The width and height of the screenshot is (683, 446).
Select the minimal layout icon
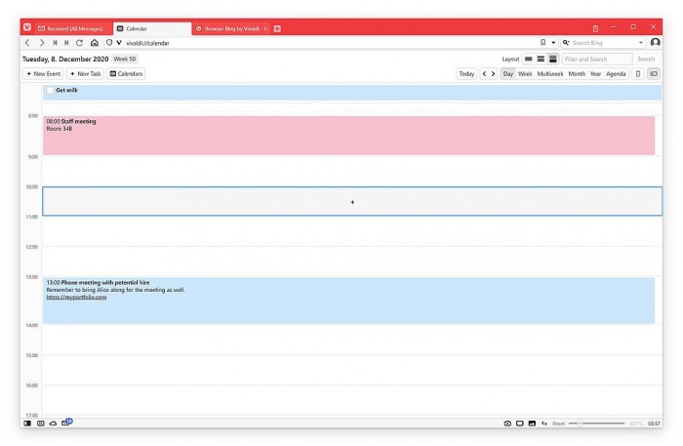(x=529, y=59)
